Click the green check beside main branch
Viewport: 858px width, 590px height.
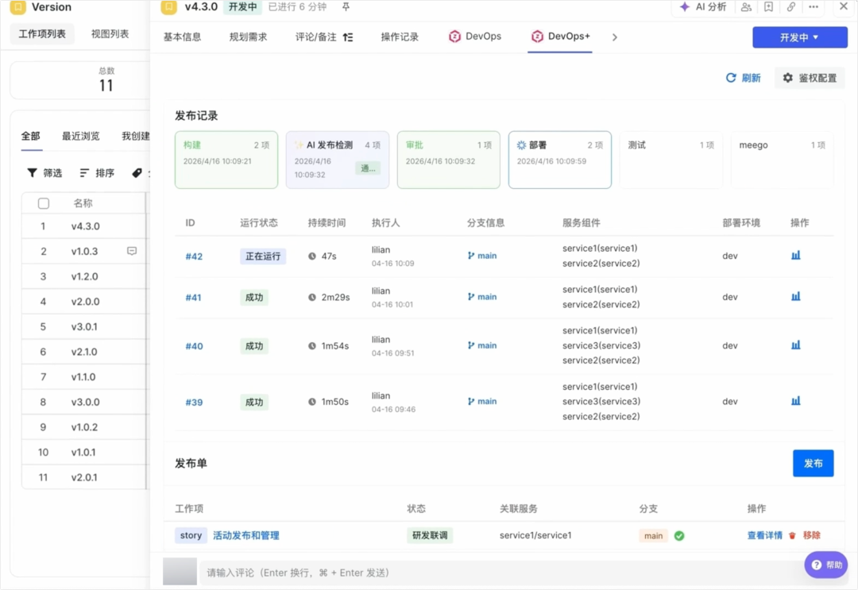click(x=679, y=536)
